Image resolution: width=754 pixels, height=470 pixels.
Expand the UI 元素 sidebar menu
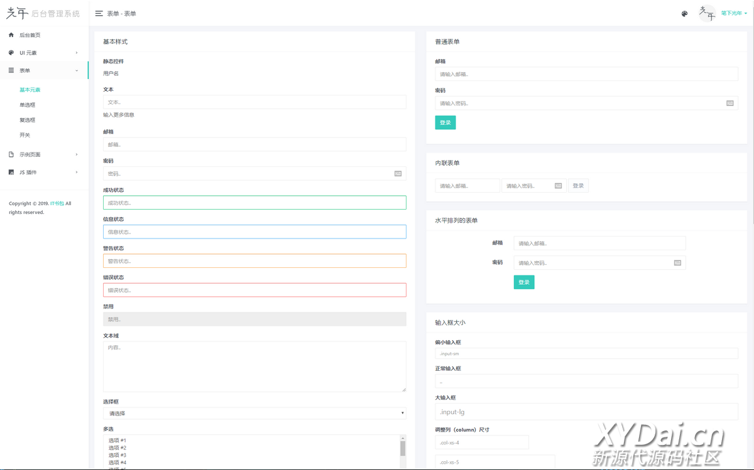[x=44, y=53]
